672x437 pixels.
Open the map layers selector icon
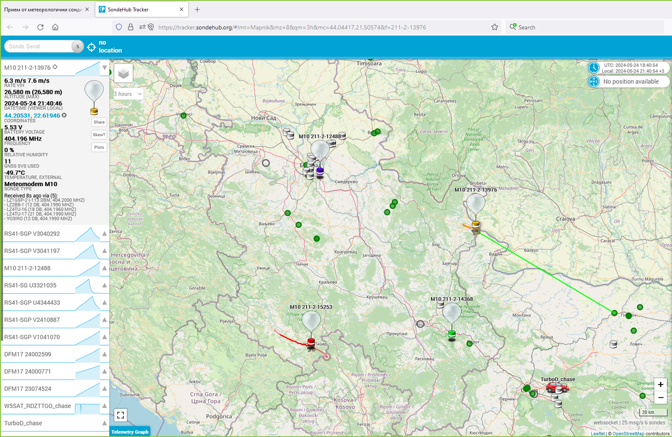point(123,73)
